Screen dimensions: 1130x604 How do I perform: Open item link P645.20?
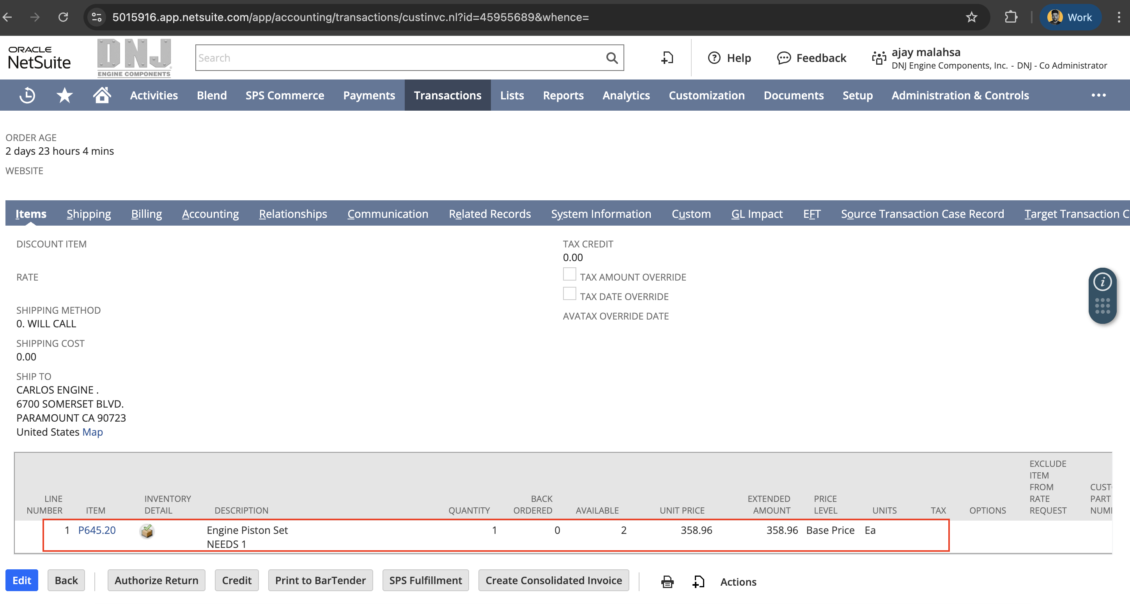[97, 530]
